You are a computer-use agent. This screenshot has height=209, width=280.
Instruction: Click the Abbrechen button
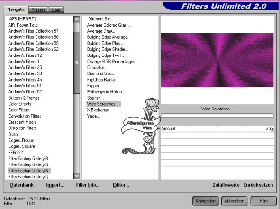click(x=234, y=201)
